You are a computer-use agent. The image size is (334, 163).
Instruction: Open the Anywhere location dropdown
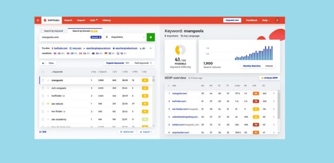tap(125, 37)
